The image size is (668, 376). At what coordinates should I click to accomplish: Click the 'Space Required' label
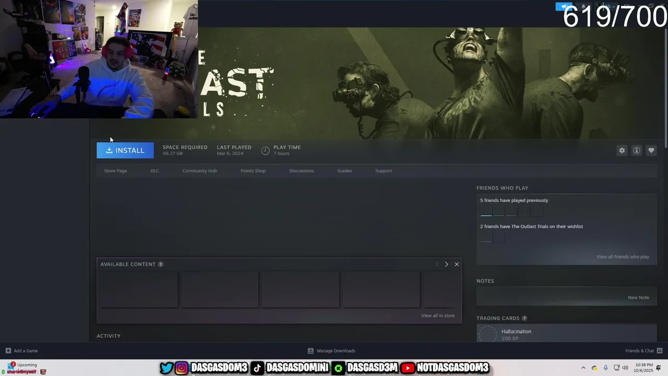pos(185,147)
